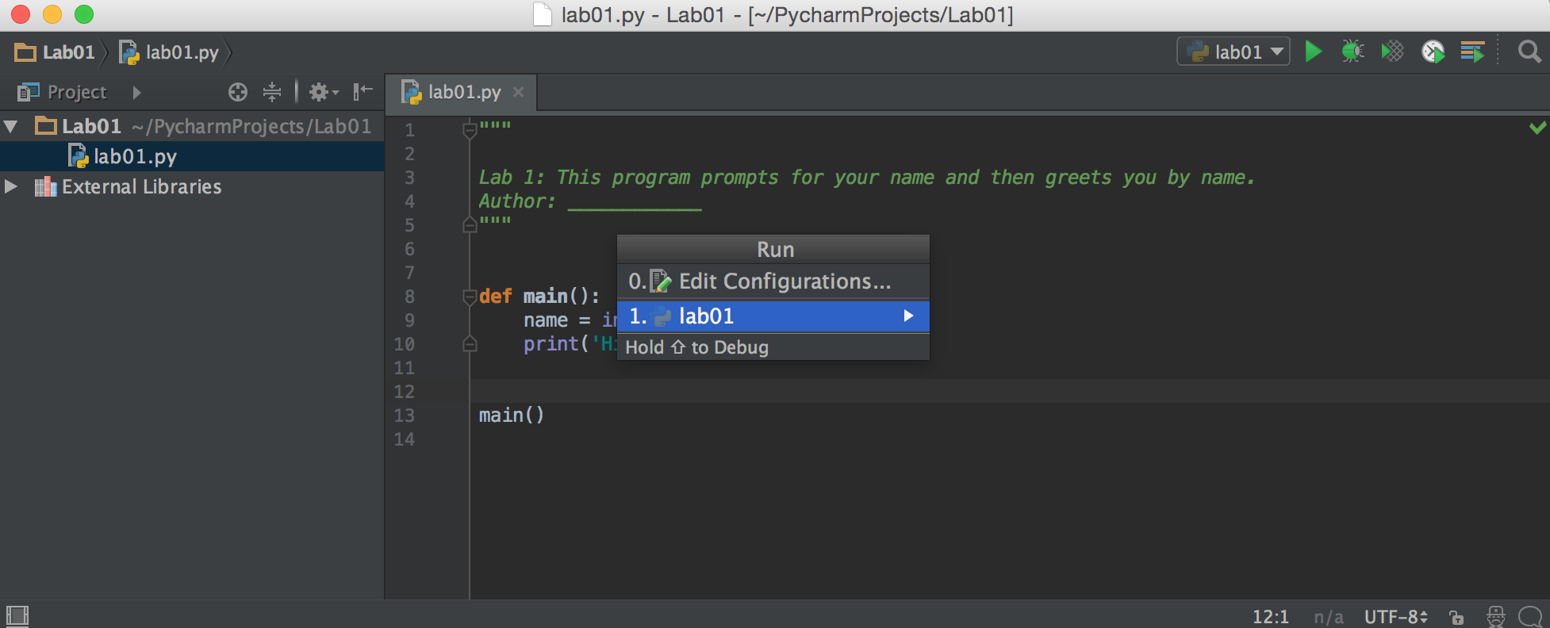Viewport: 1550px width, 628px height.
Task: Click cursor position 12:1 in status bar
Action: [1271, 617]
